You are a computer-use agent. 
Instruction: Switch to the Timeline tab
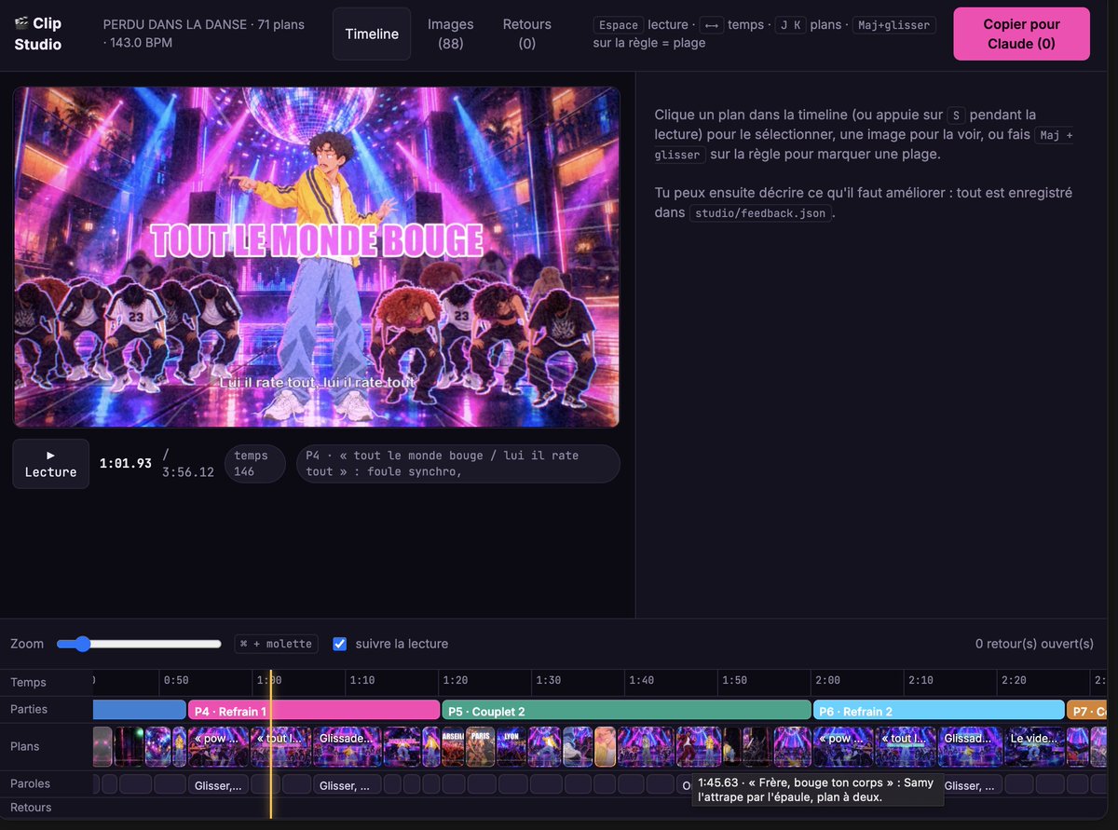[x=372, y=34]
